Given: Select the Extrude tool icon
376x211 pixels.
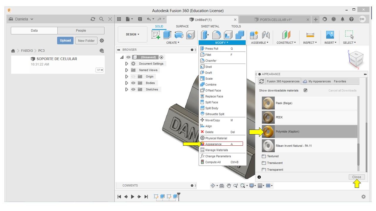Looking at the screenshot, I should (167, 35).
